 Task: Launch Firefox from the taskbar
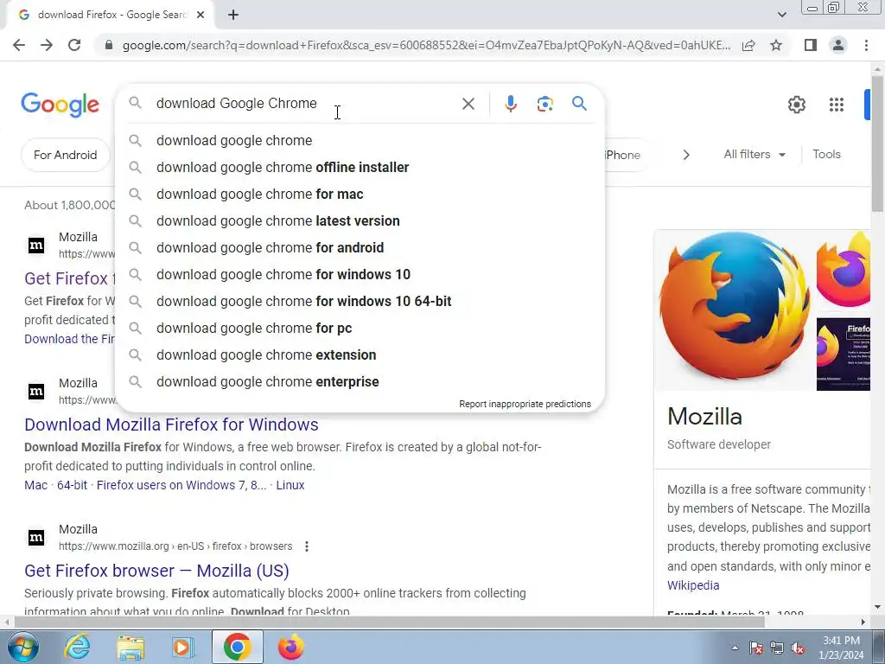(290, 647)
